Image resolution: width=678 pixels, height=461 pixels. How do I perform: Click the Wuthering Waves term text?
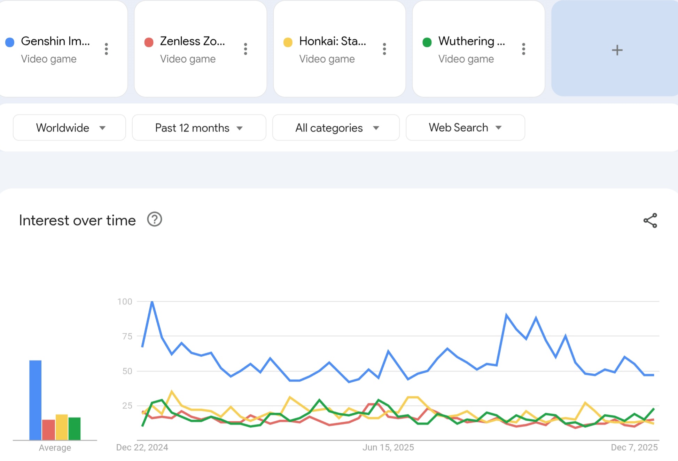(471, 41)
